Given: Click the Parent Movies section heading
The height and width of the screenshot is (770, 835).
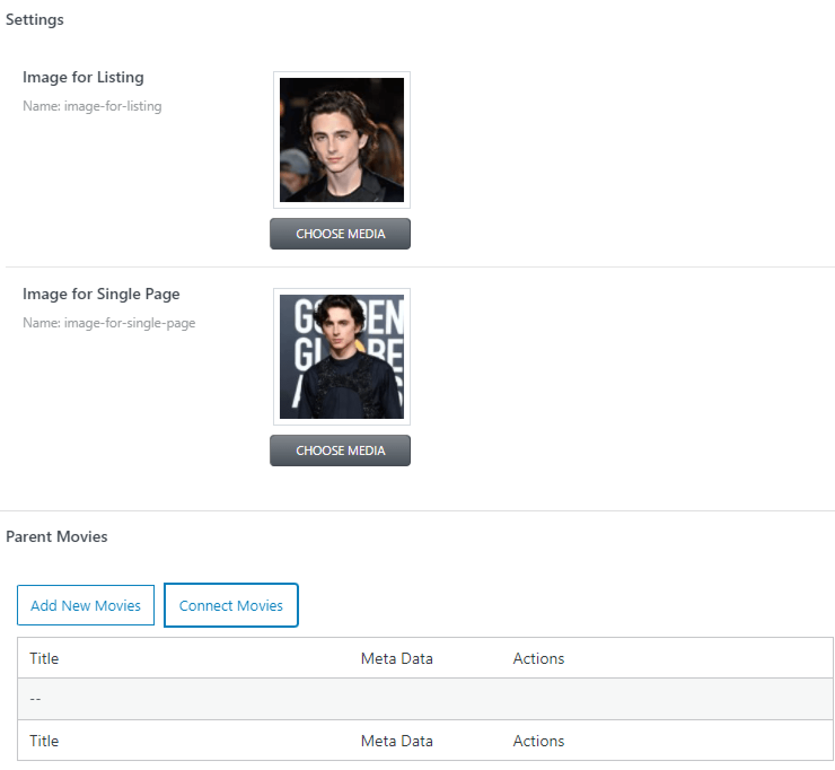Looking at the screenshot, I should (56, 536).
